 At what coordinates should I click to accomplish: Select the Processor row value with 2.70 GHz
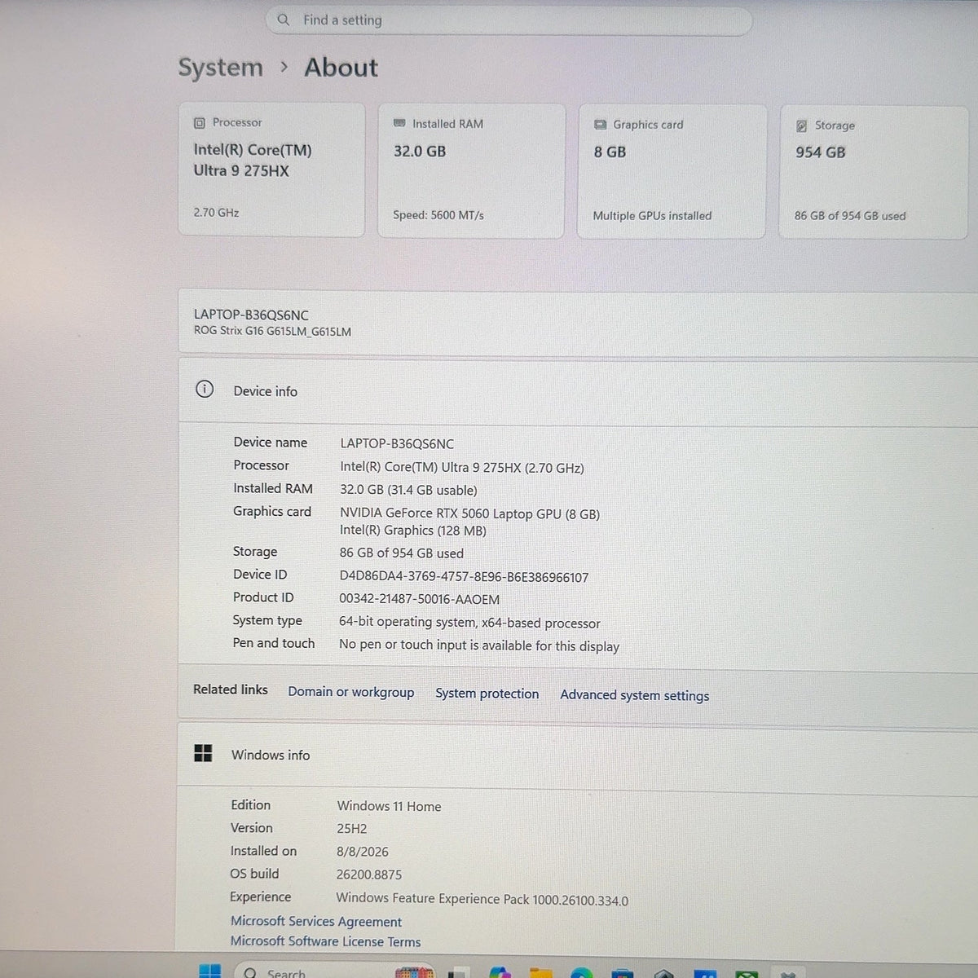pyautogui.click(x=462, y=468)
